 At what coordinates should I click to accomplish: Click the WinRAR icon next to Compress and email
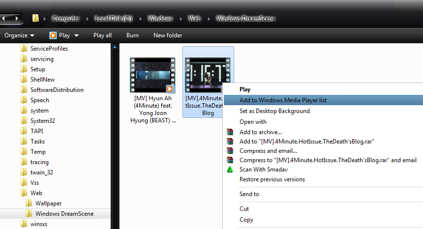coord(230,151)
